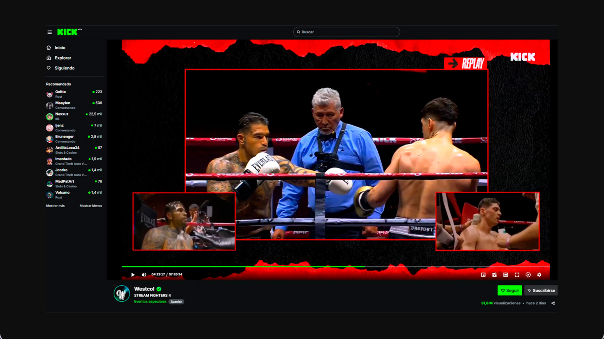Enable picture-in-picture mini player
The image size is (604, 339).
(483, 275)
